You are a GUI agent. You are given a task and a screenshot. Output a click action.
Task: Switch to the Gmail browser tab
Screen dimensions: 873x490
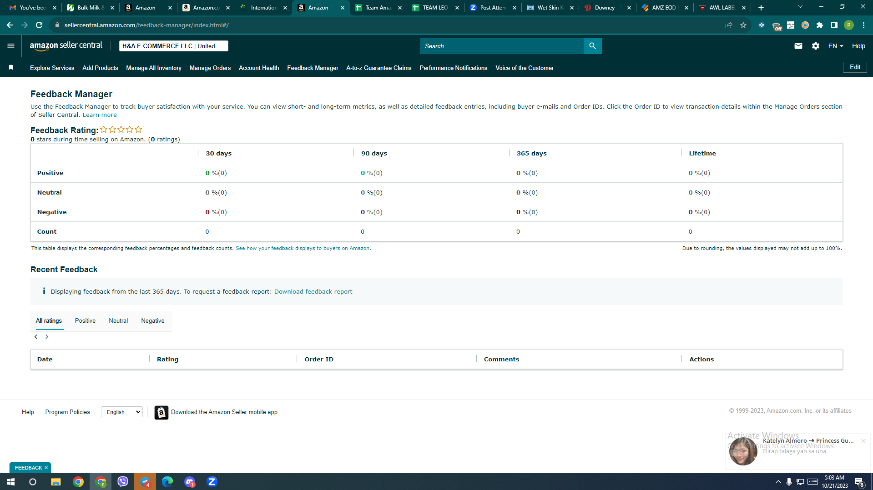click(x=33, y=8)
